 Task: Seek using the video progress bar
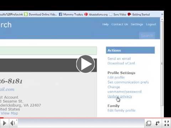pos(85,118)
